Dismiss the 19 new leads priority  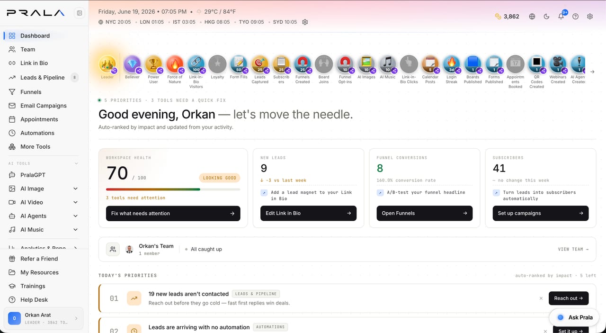click(541, 298)
